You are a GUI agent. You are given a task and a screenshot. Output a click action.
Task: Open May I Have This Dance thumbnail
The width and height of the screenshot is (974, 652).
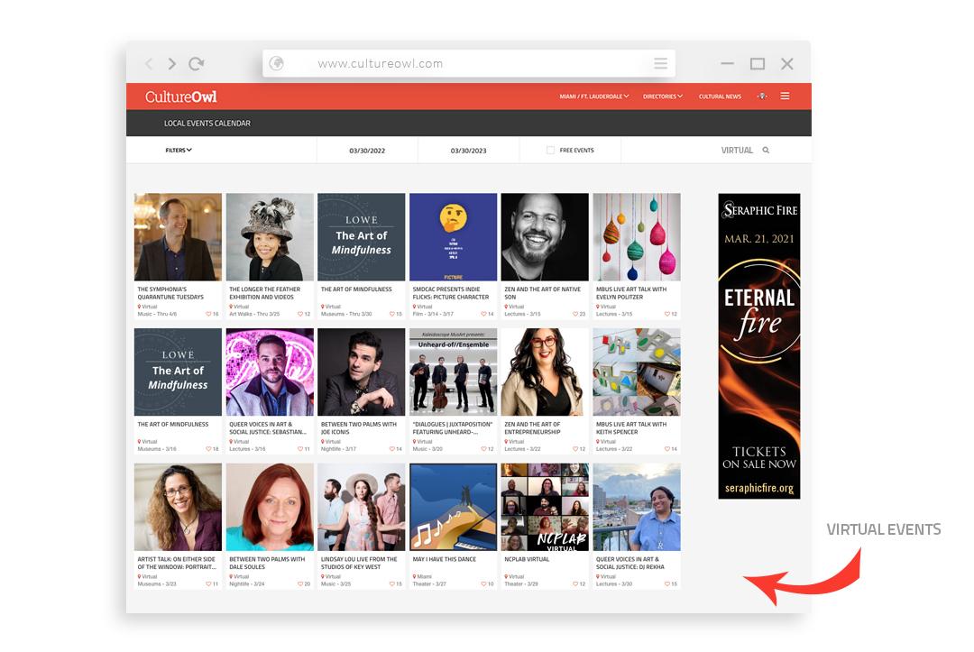click(453, 507)
